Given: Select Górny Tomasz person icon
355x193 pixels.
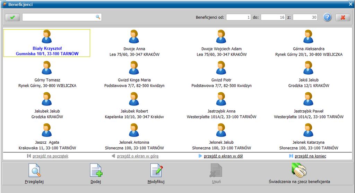Looking at the screenshot, I should click(47, 68).
